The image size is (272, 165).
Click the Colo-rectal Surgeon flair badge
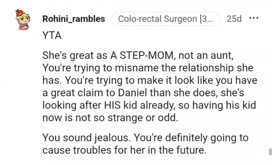click(x=165, y=19)
